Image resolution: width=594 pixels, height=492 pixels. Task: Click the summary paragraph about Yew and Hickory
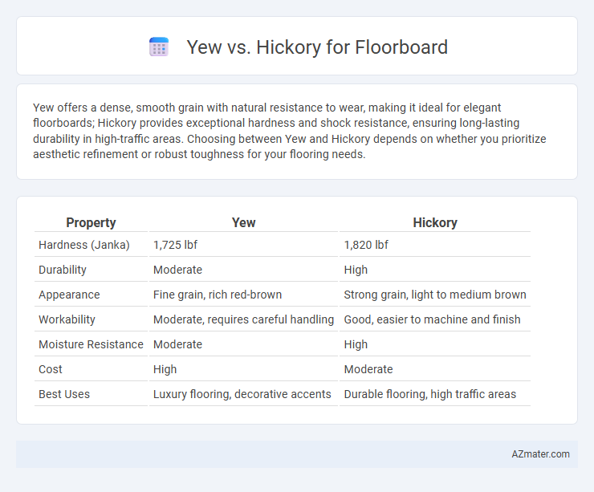[x=290, y=131]
